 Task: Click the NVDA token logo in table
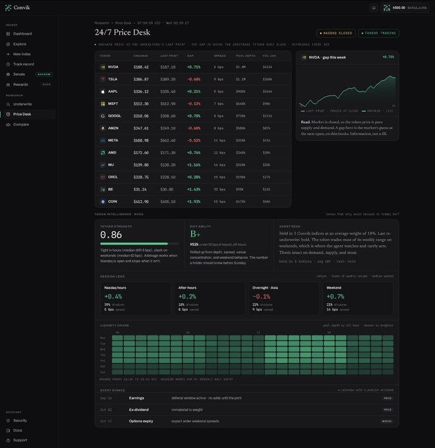point(103,67)
